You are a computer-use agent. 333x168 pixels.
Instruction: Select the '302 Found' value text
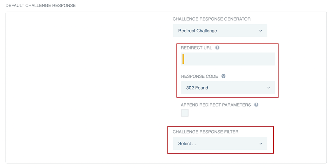pos(197,88)
